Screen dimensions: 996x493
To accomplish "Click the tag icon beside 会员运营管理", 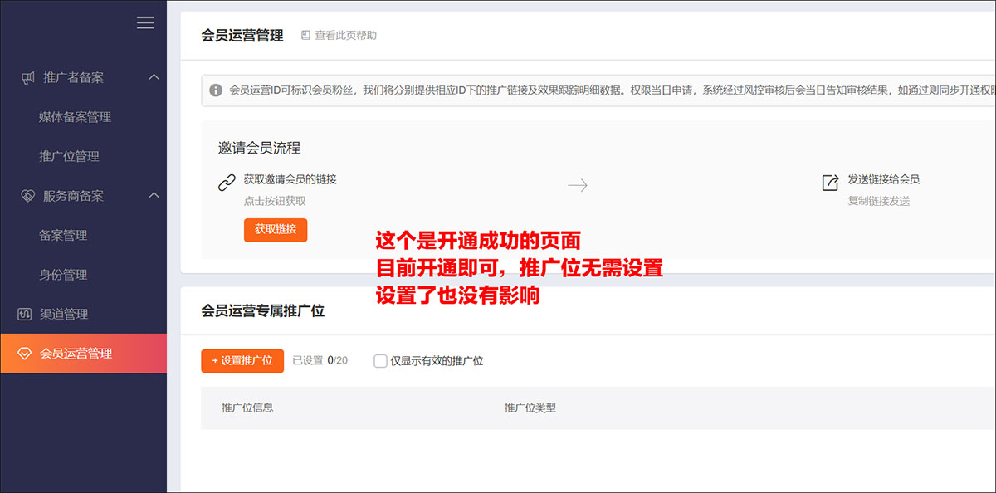I will (22, 353).
